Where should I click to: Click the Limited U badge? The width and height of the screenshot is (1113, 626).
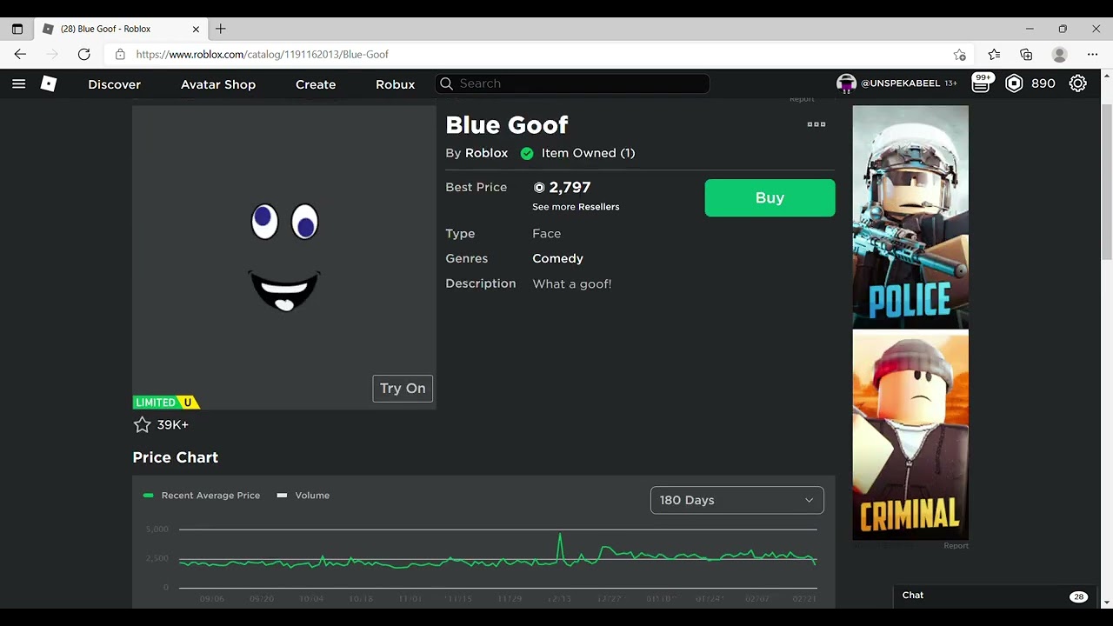(x=166, y=403)
